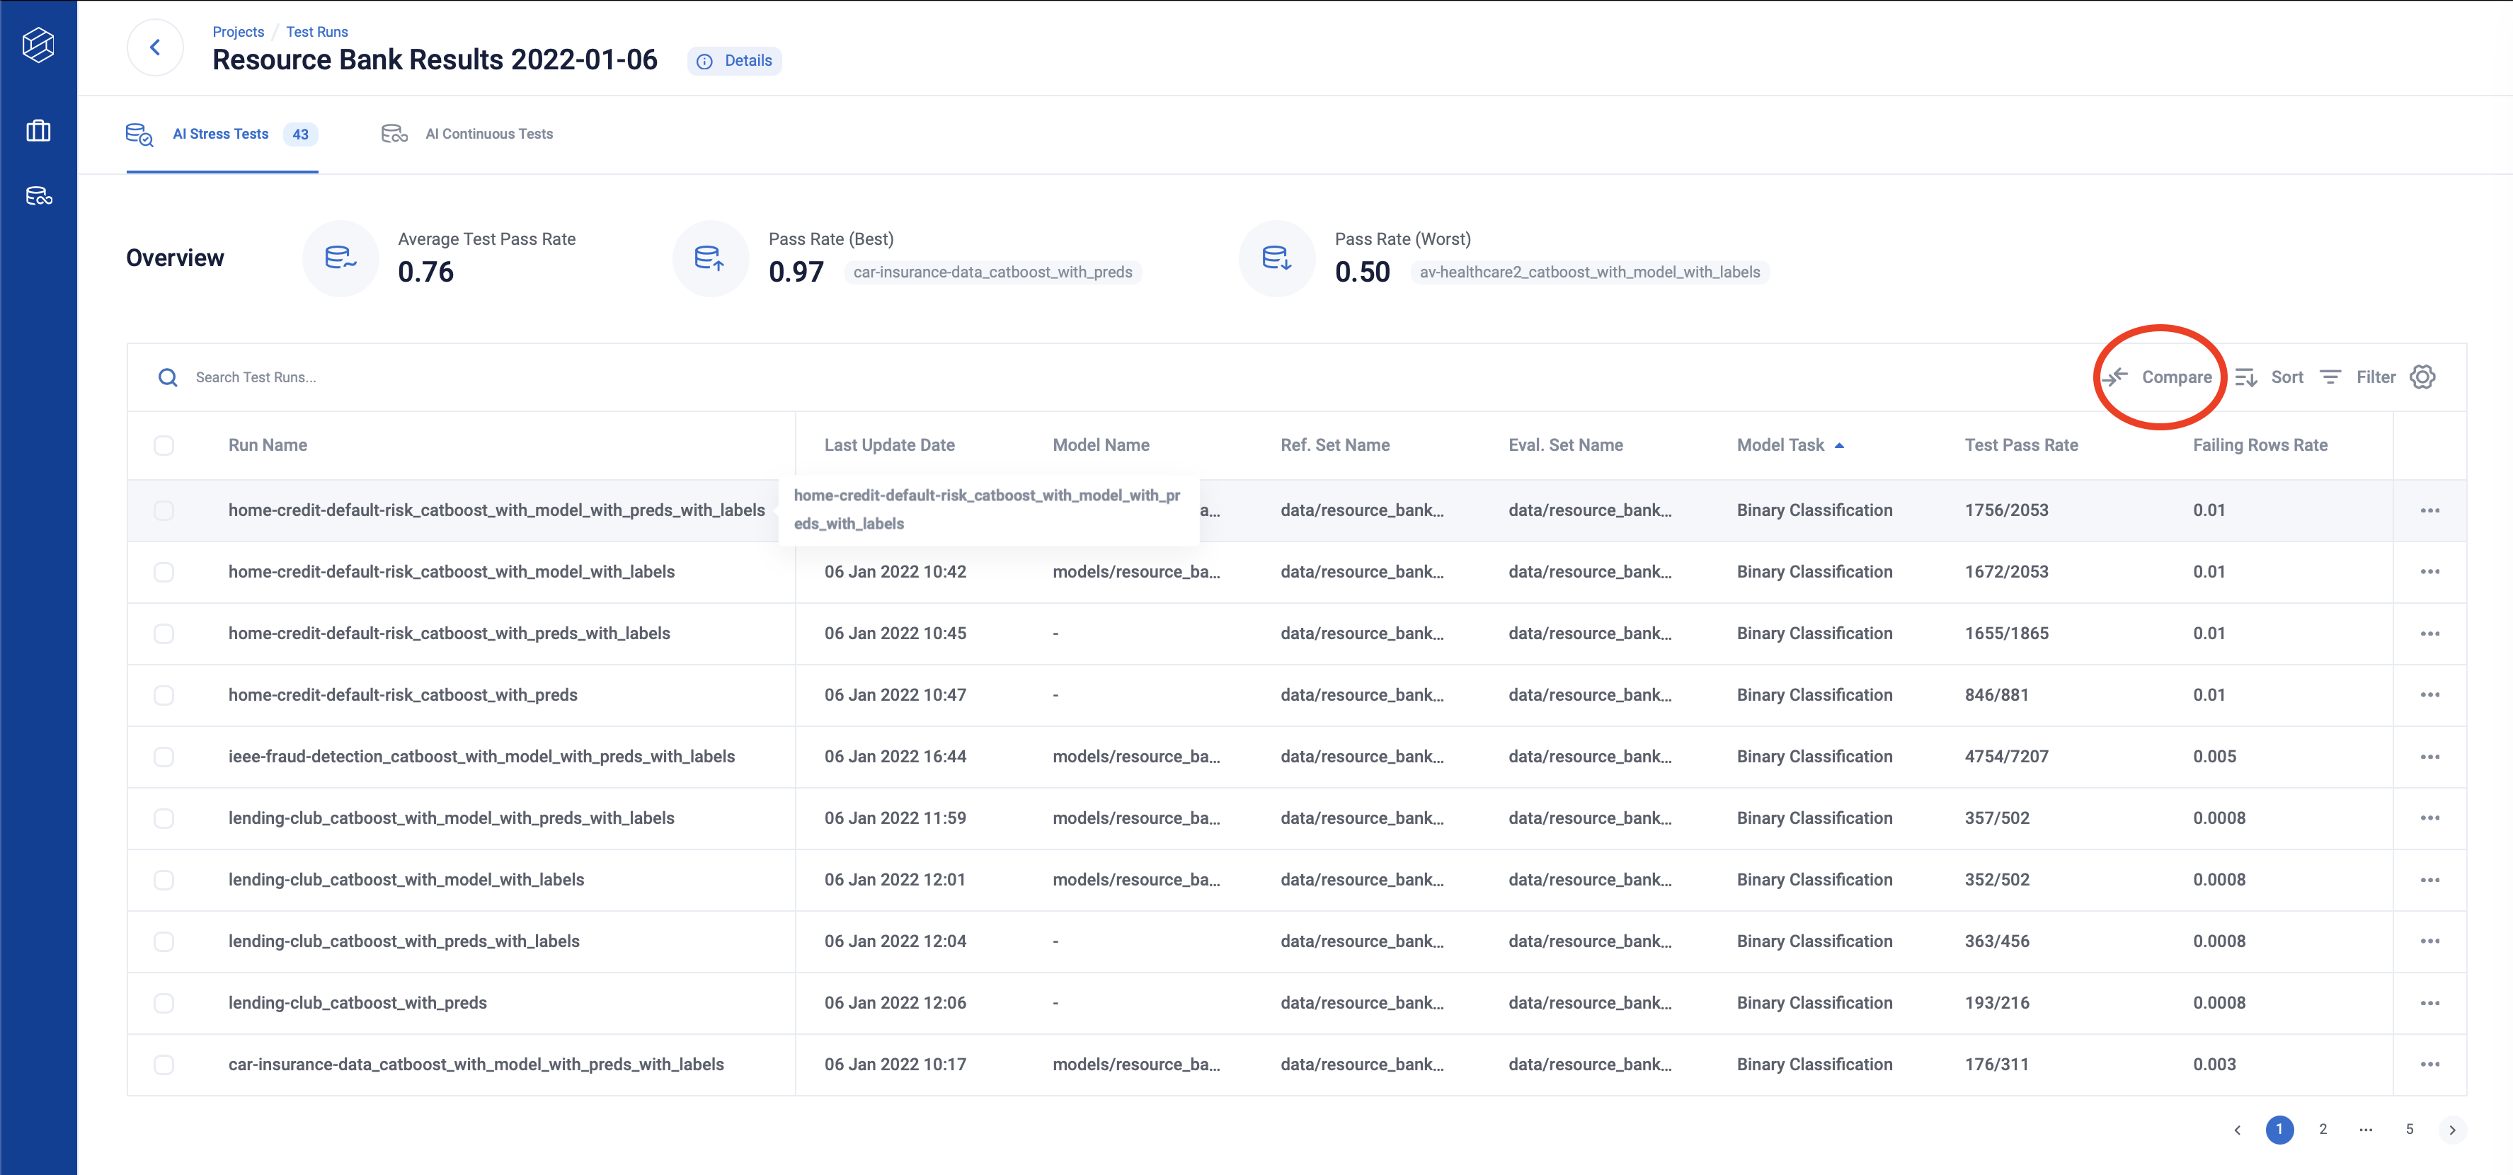This screenshot has height=1175, width=2513.
Task: Open table settings gear icon
Action: [x=2422, y=377]
